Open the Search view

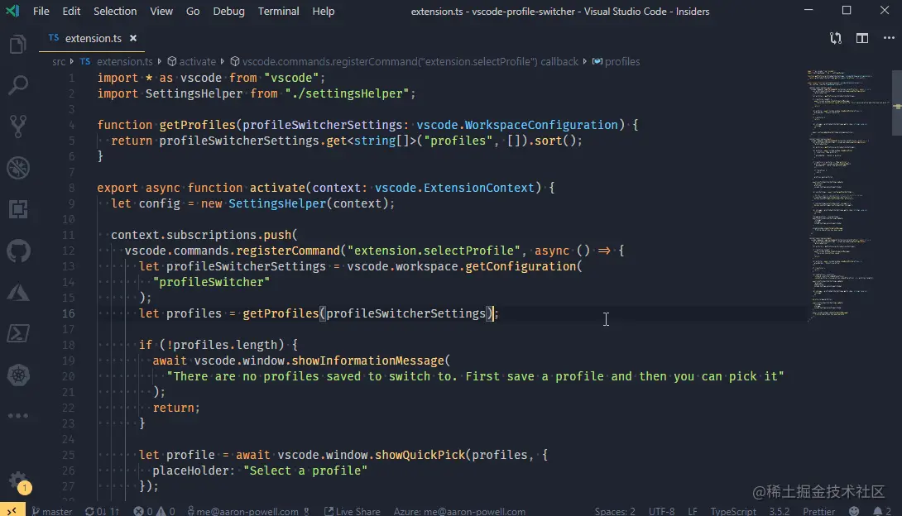click(x=18, y=85)
